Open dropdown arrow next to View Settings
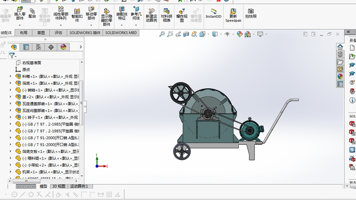 pyautogui.click(x=266, y=34)
